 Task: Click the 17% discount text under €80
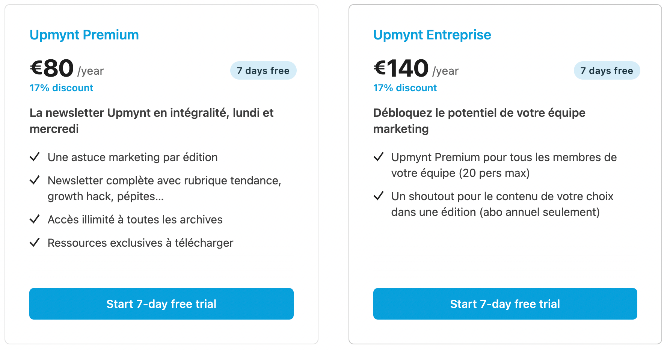click(61, 88)
